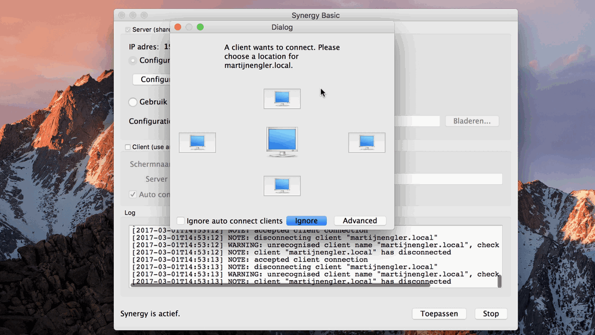Image resolution: width=595 pixels, height=335 pixels.
Task: Click the log's horizontal scrollbar
Action: click(x=281, y=285)
